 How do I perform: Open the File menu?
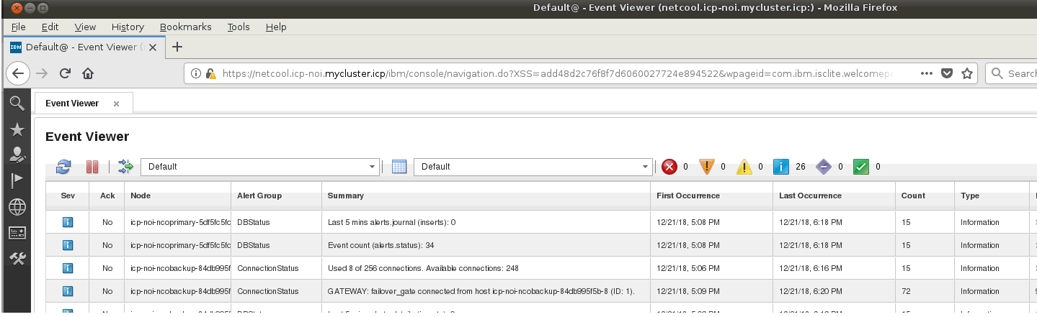pyautogui.click(x=19, y=27)
